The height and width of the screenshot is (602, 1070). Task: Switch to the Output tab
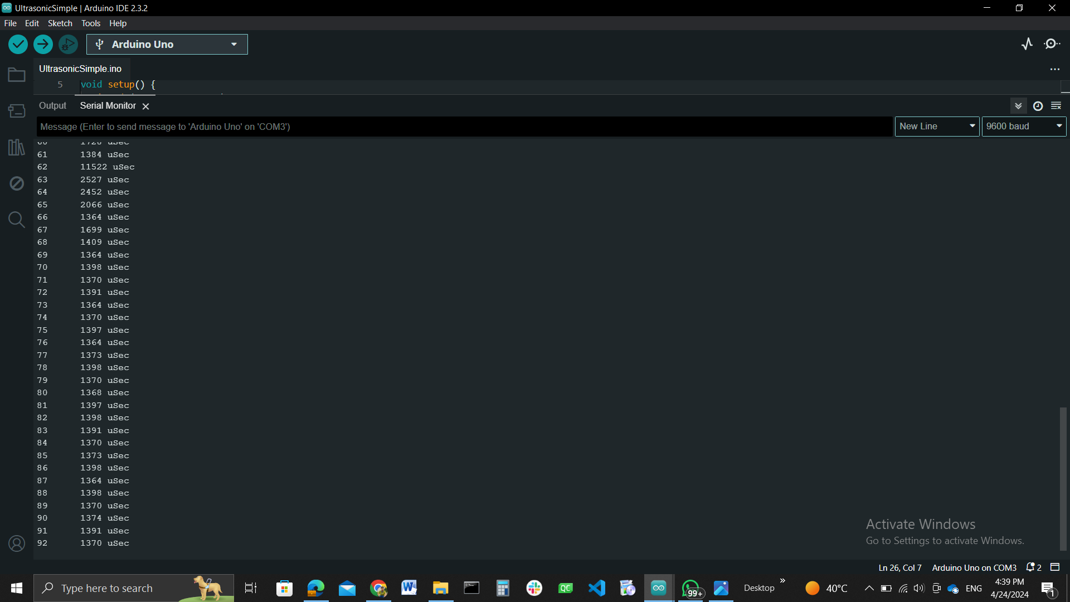(52, 106)
